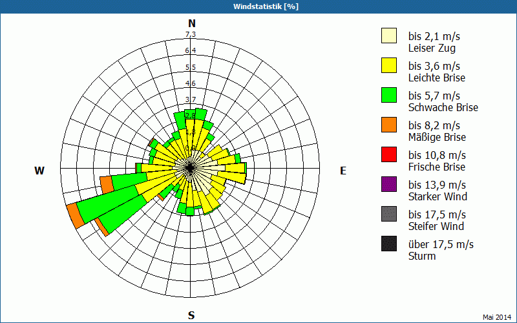Viewport: 517px width, 323px height.
Task: Select the yellow 'Leichte Brise' legend swatch
Action: [x=389, y=66]
